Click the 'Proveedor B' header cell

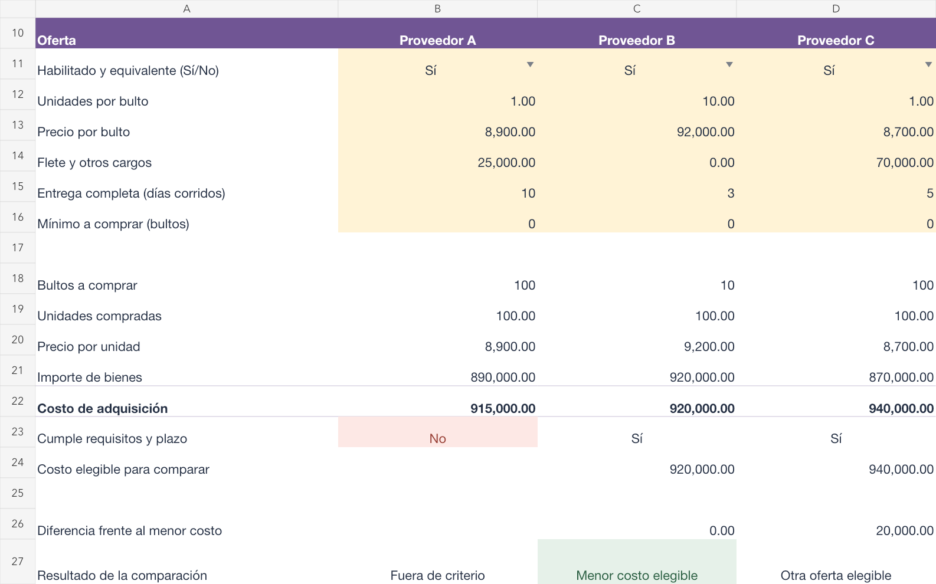tap(637, 33)
